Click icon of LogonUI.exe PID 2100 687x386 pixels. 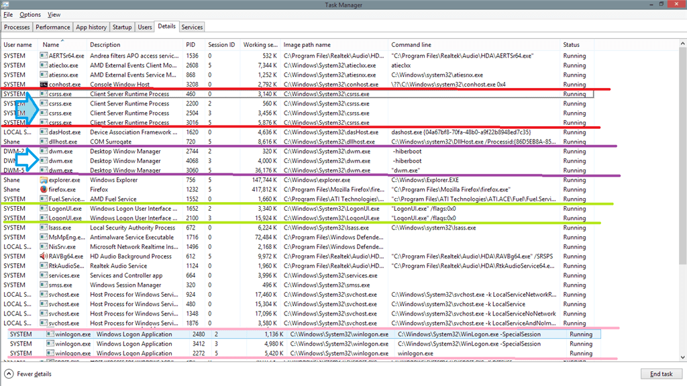click(x=44, y=218)
